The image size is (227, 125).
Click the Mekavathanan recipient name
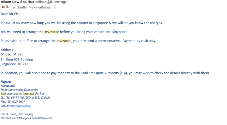tap(40, 7)
